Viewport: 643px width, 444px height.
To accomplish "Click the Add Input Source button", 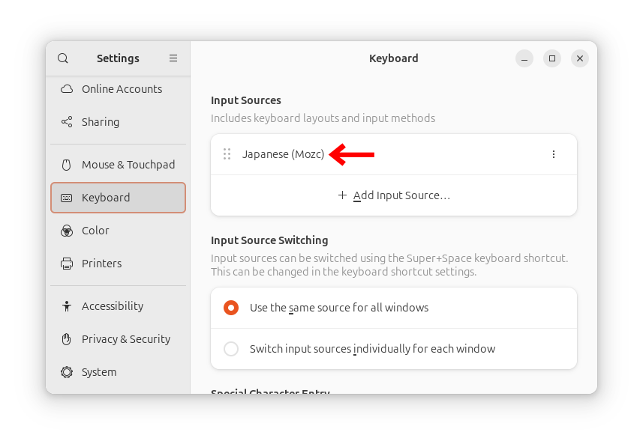I will (x=394, y=195).
